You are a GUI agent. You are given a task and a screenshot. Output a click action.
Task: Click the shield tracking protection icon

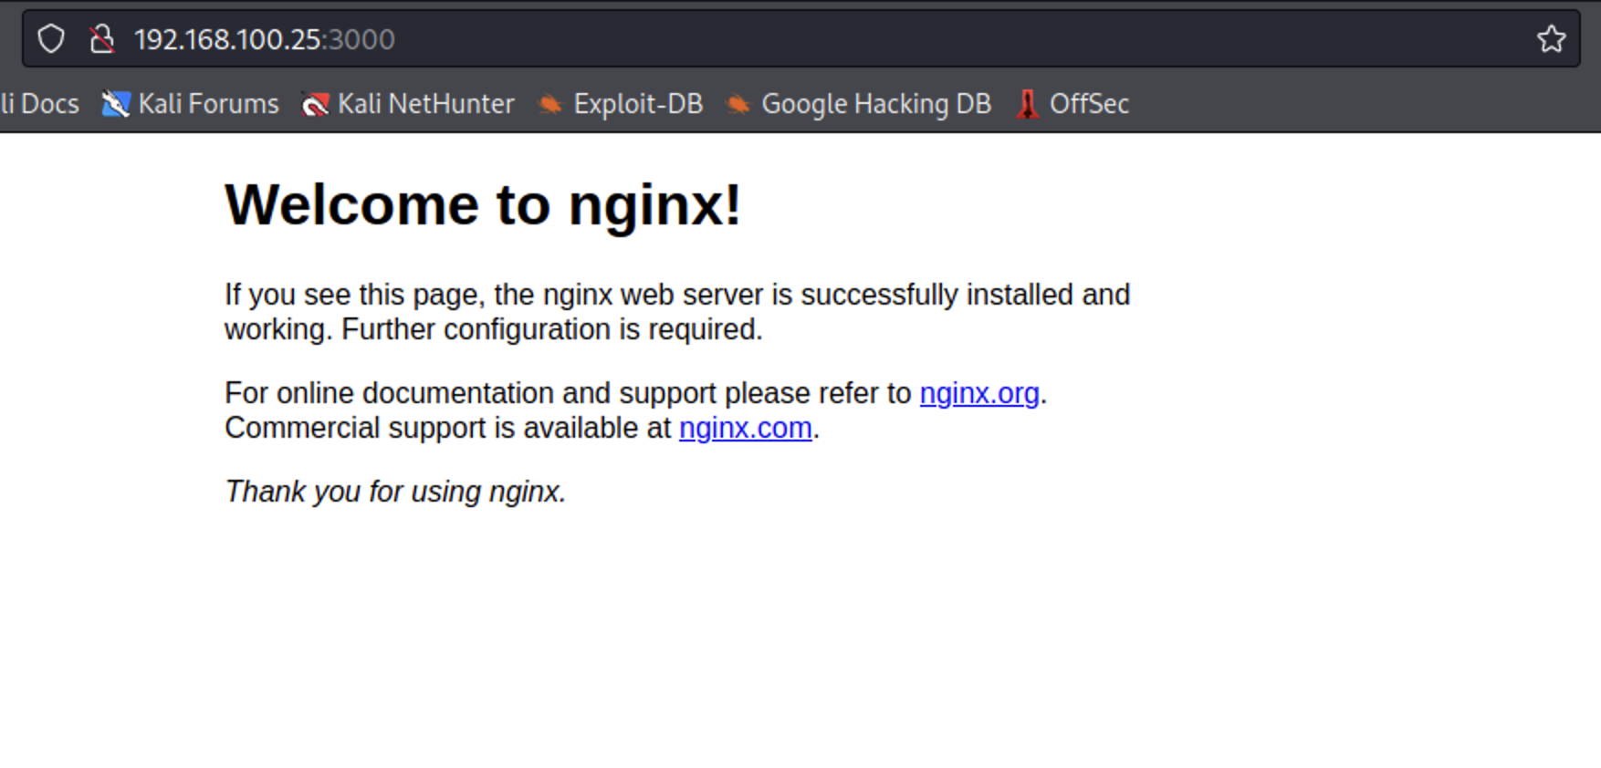[51, 39]
